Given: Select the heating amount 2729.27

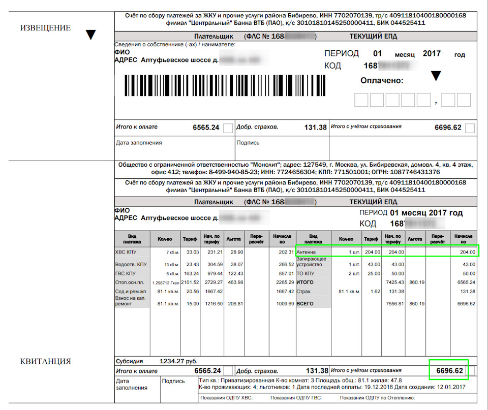Looking at the screenshot, I should click(x=214, y=282).
